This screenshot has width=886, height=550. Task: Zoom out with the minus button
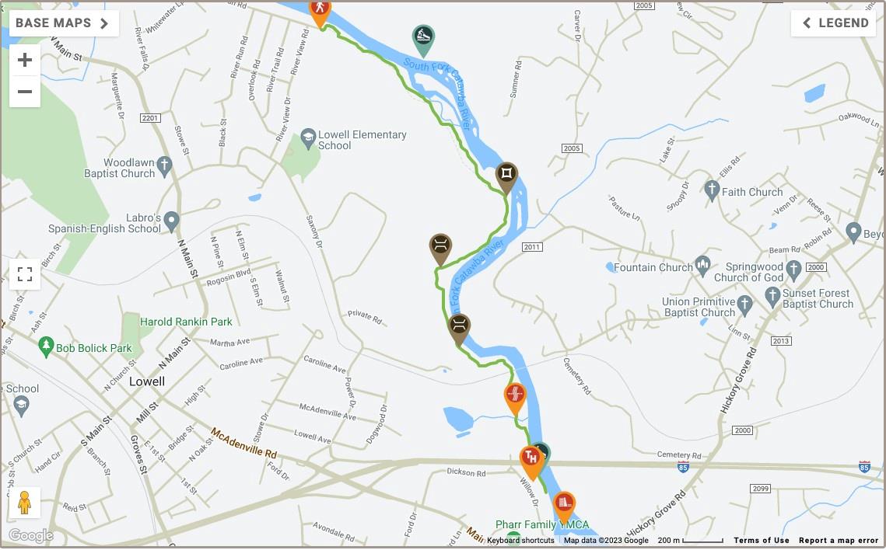point(25,92)
